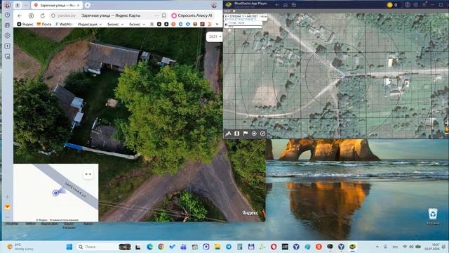The image size is (449, 253).
Task: Open the compass tool in map app
Action: [262, 134]
